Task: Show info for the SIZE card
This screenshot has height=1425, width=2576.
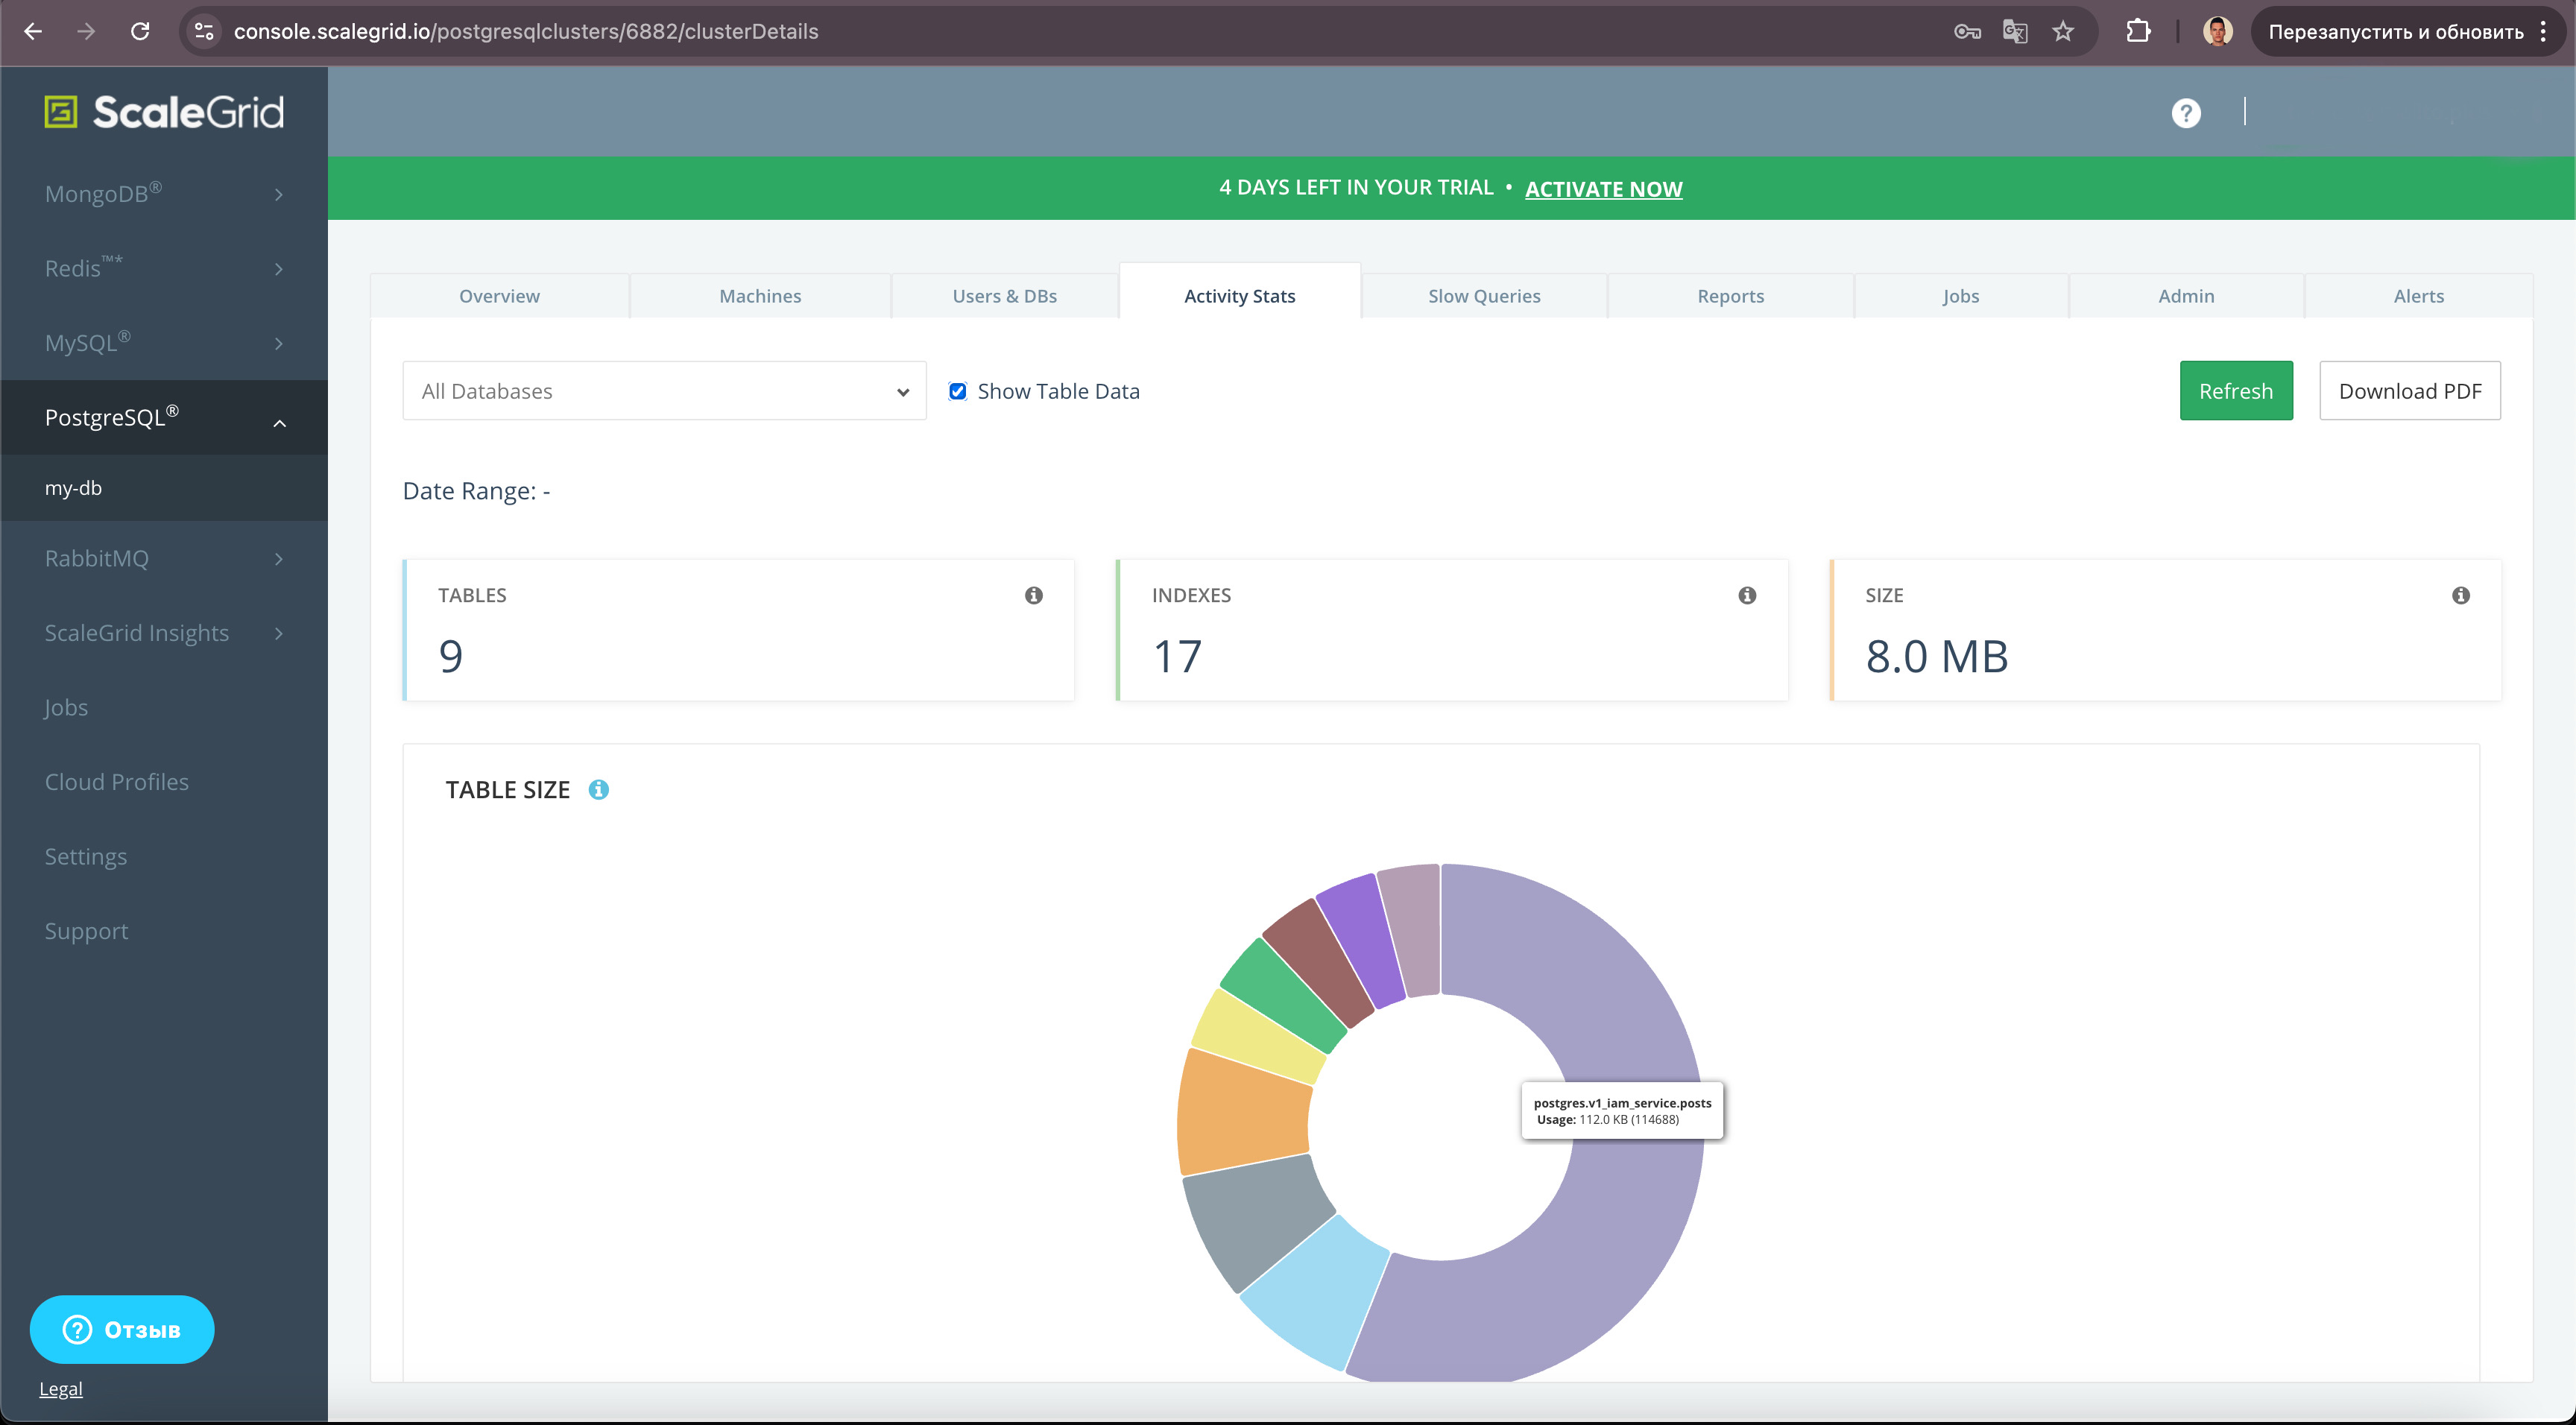Action: pyautogui.click(x=2461, y=595)
